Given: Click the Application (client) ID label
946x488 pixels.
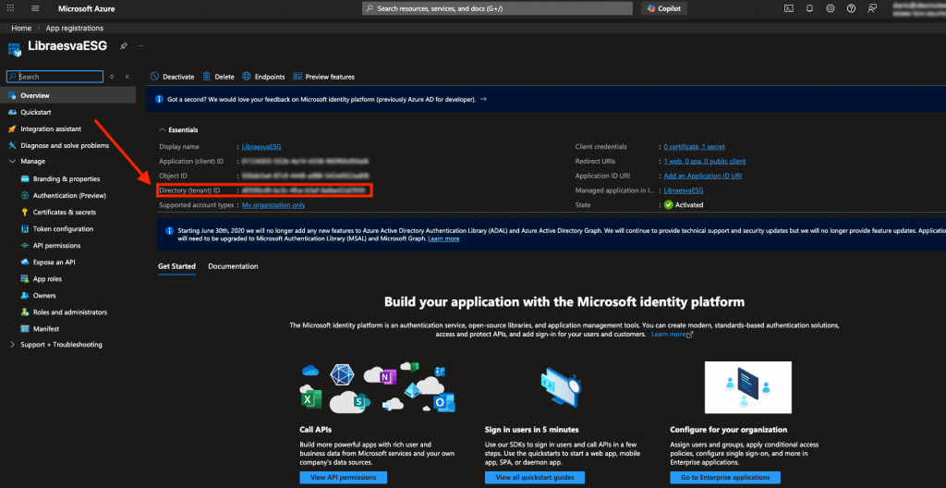Looking at the screenshot, I should [x=191, y=161].
